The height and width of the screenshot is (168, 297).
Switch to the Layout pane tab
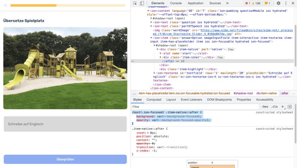point(171,100)
